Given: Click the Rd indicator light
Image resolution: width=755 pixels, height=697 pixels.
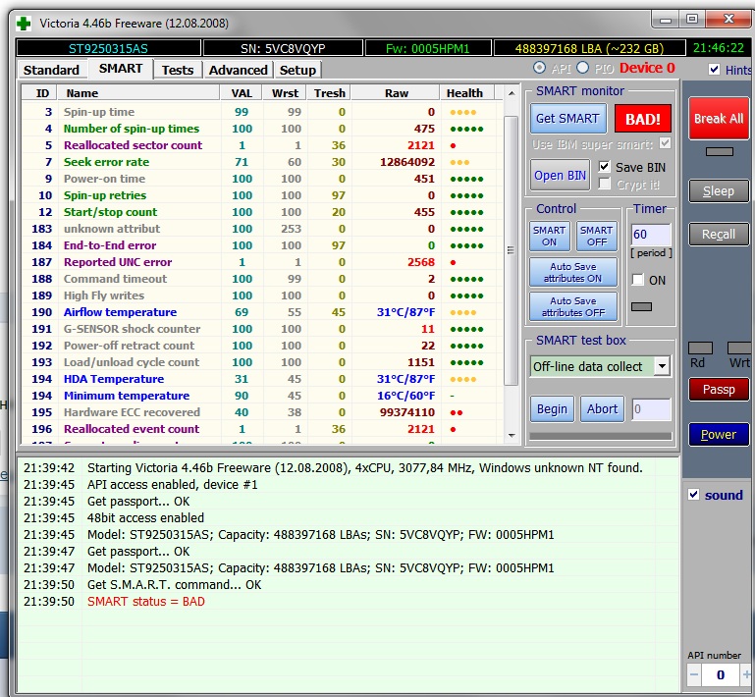Looking at the screenshot, I should click(700, 348).
